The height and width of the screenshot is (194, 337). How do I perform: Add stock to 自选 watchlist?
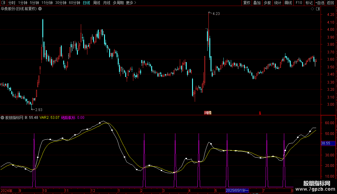pyautogui.click(x=320, y=3)
